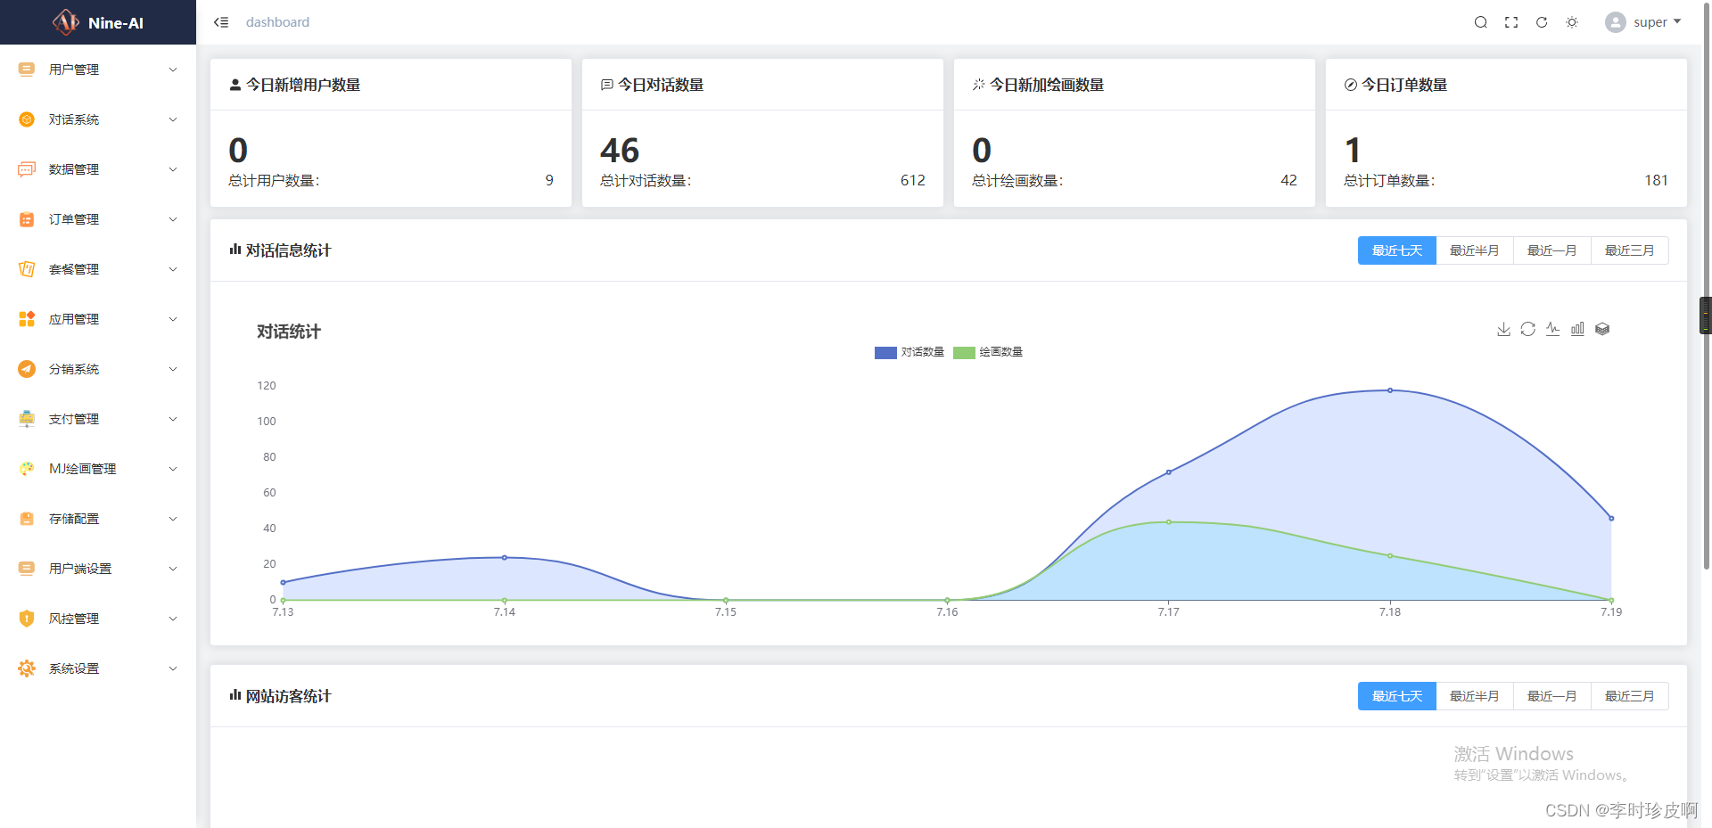Click the 总计订单数量 value 181
Image resolution: width=1712 pixels, height=828 pixels.
coord(1656,180)
